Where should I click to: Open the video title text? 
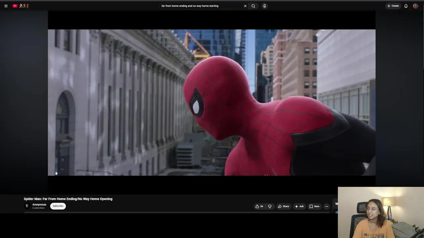pyautogui.click(x=68, y=199)
